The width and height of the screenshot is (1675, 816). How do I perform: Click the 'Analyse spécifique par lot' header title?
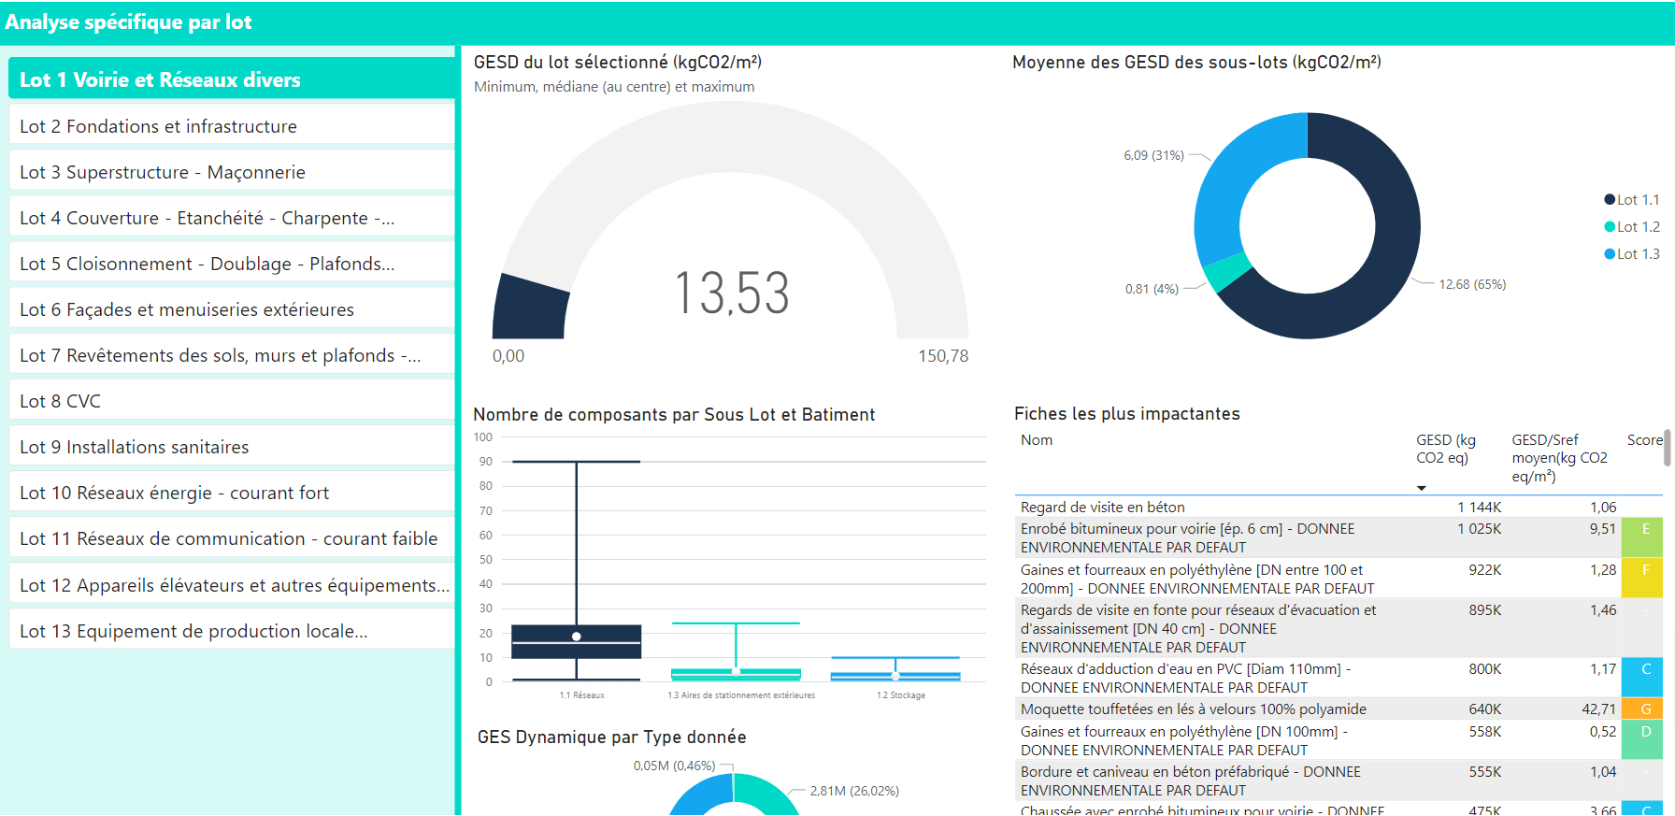tap(128, 22)
